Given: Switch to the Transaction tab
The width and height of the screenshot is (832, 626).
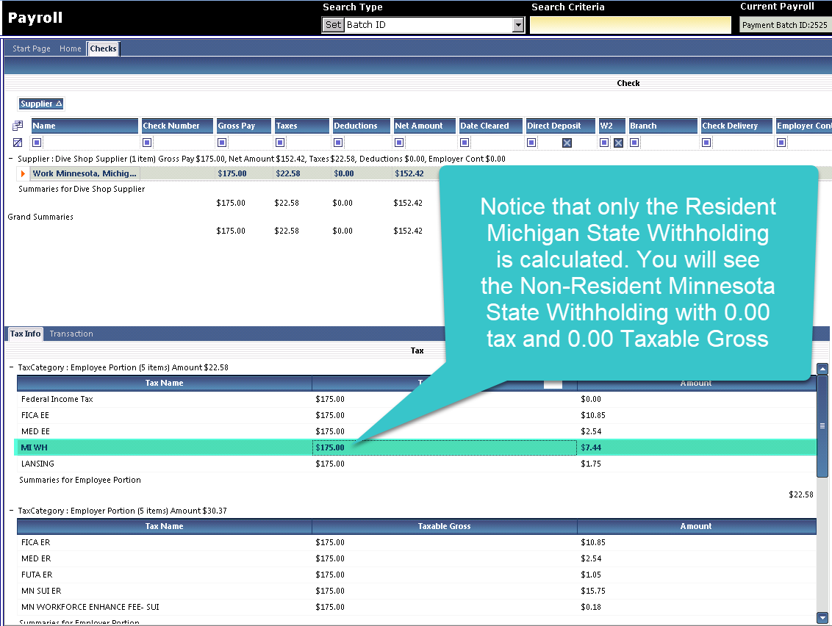Looking at the screenshot, I should (x=71, y=334).
